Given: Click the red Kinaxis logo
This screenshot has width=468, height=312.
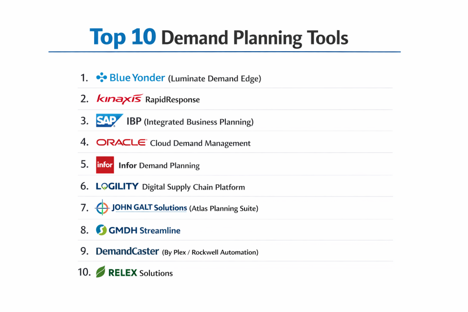Looking at the screenshot, I should click(119, 99).
